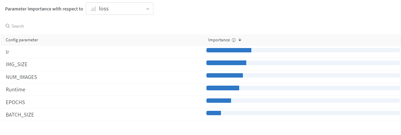
Task: Click the EPOCHS importance bar
Action: coord(219,100)
